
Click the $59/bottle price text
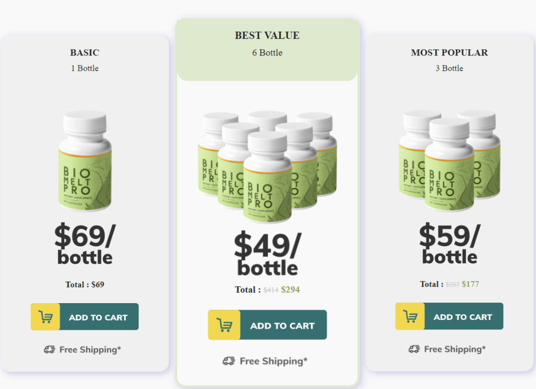449,243
